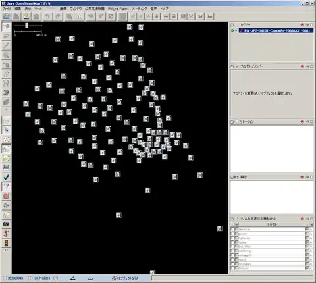Image resolution: width=316 pixels, height=283 pixels.
Task: Click the filter funnel icon in left sidebar
Action: [6, 186]
